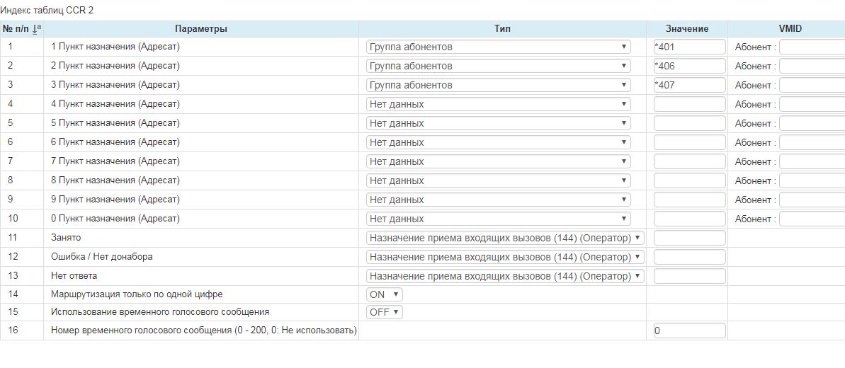Click the Значение field containing *401

(x=689, y=47)
